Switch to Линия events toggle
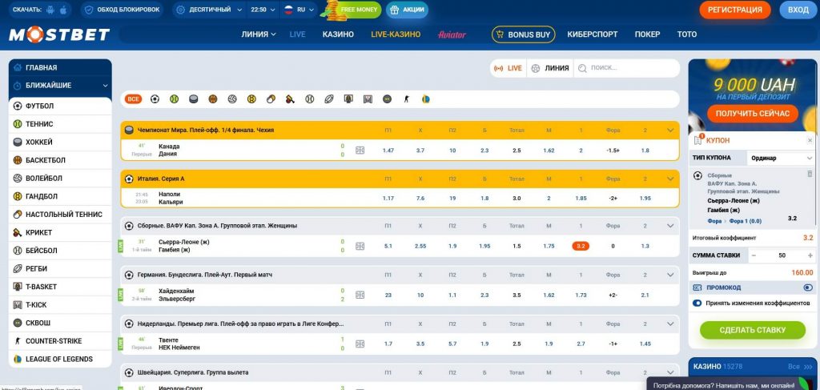Screen dimensions: 820x390 550,68
